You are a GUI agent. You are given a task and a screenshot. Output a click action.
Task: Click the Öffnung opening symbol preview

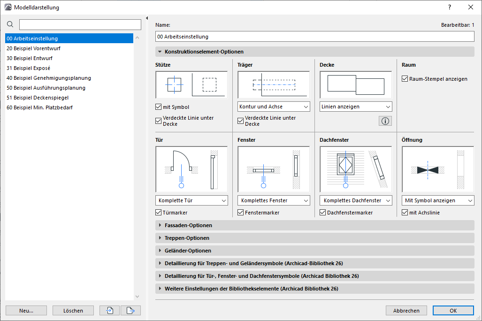437,168
